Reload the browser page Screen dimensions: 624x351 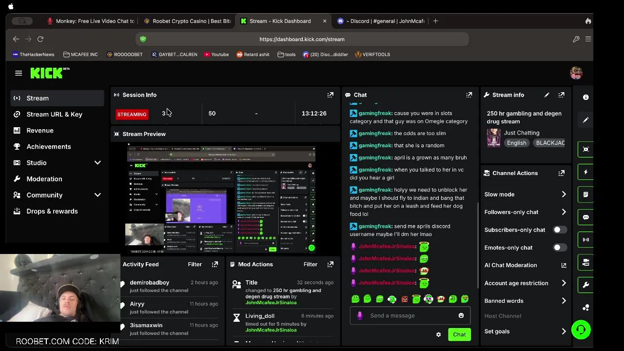click(40, 39)
